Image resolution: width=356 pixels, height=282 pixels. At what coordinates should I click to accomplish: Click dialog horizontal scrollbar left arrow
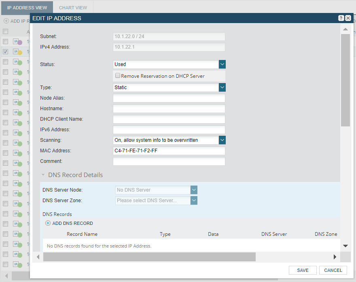tap(38, 257)
